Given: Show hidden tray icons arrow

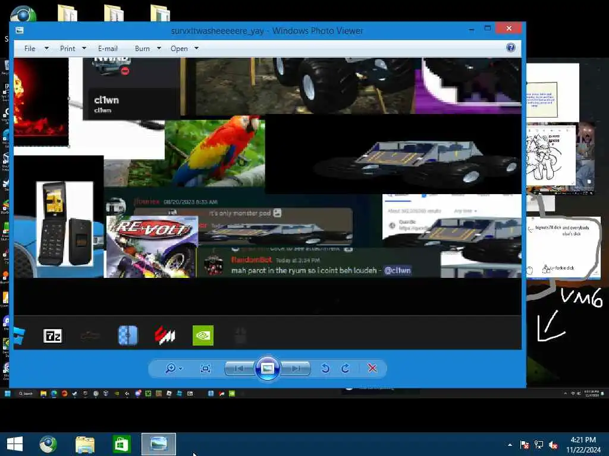Looking at the screenshot, I should pyautogui.click(x=510, y=445).
